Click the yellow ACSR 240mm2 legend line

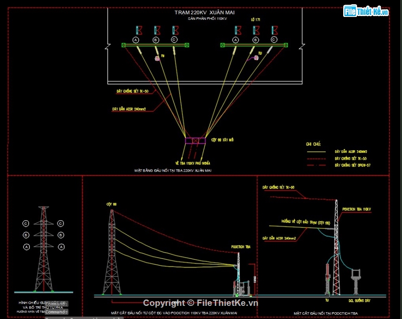[x=316, y=151]
